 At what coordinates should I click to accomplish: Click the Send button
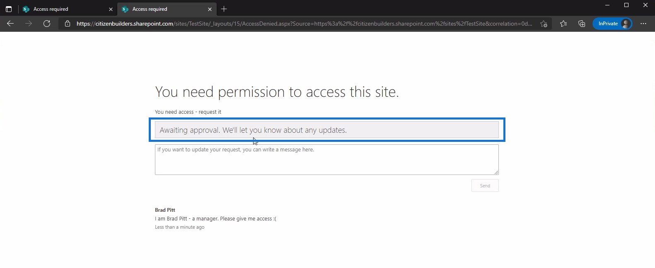(x=485, y=186)
